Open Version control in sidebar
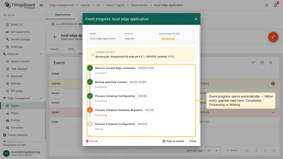The height and width of the screenshot is (159, 283). [x=20, y=61]
